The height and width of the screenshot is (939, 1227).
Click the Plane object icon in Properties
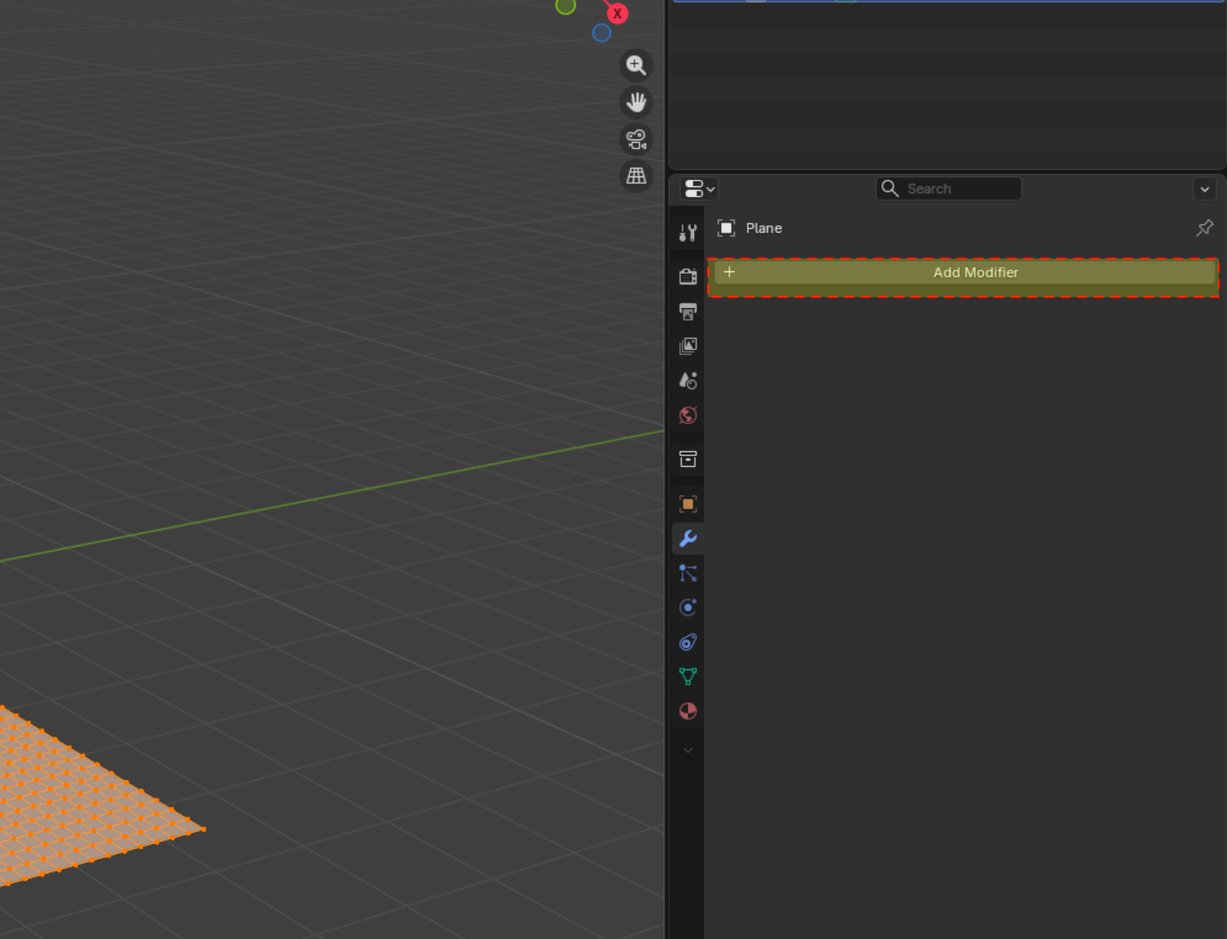tap(726, 228)
